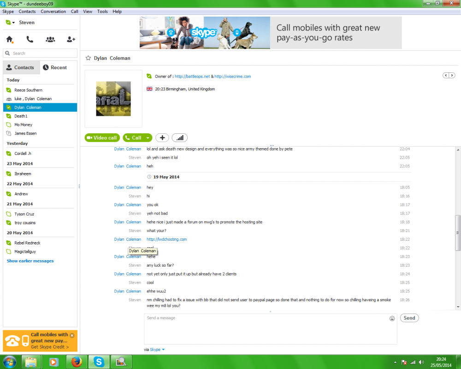Open the dial pad phone icon
Viewport: 461px width, 369px height.
(x=30, y=40)
